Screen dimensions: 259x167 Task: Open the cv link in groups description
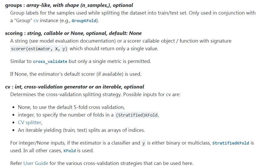coord(36,21)
